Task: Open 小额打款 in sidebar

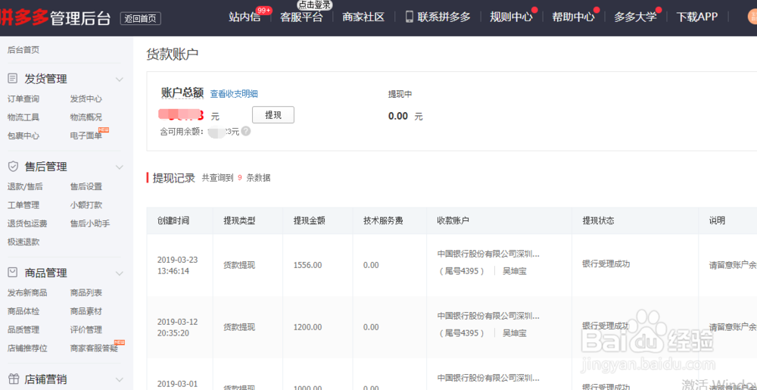Action: (86, 205)
